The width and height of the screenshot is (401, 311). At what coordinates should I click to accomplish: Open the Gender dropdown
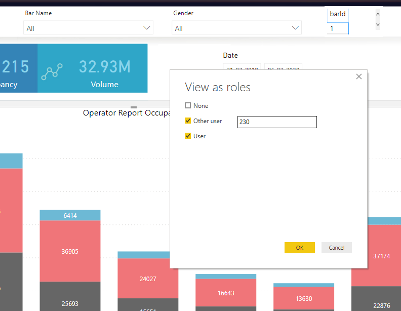coord(236,28)
